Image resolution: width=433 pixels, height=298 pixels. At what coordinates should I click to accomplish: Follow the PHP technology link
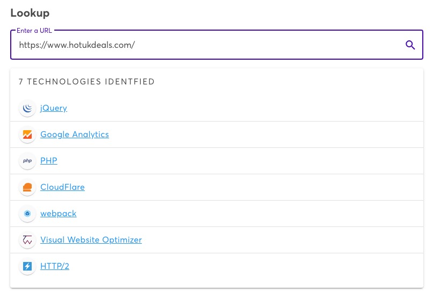[49, 161]
